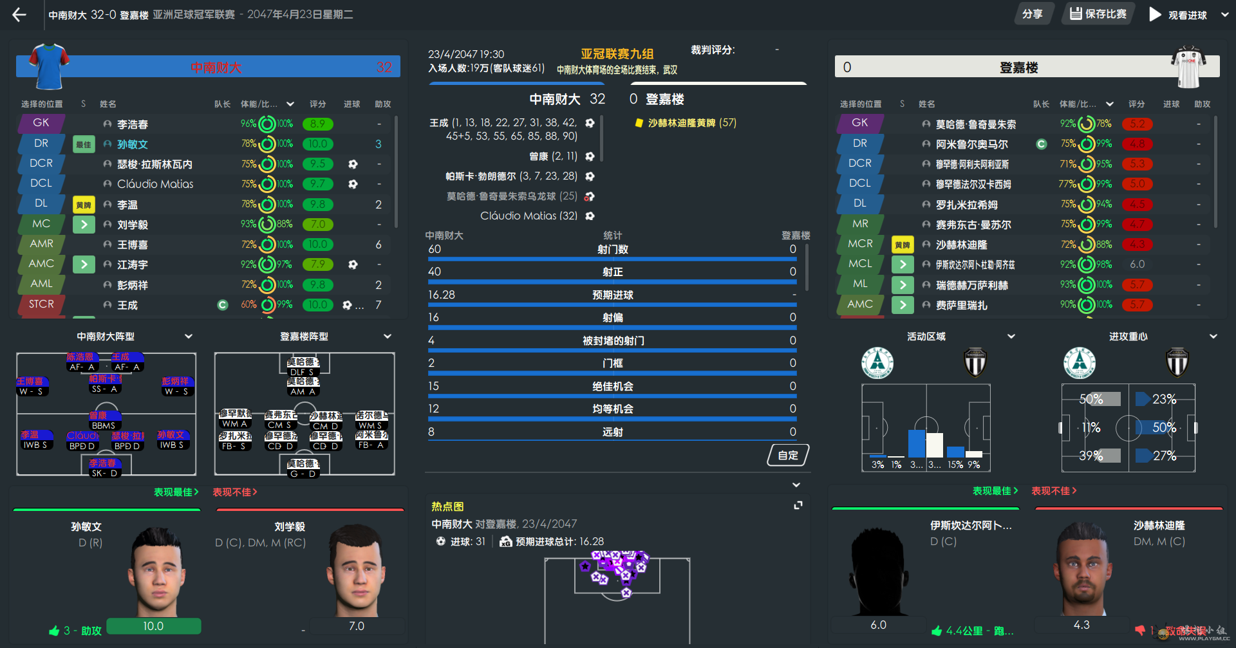1236x648 pixels.
Task: Click the 分享 share button
Action: point(1033,14)
